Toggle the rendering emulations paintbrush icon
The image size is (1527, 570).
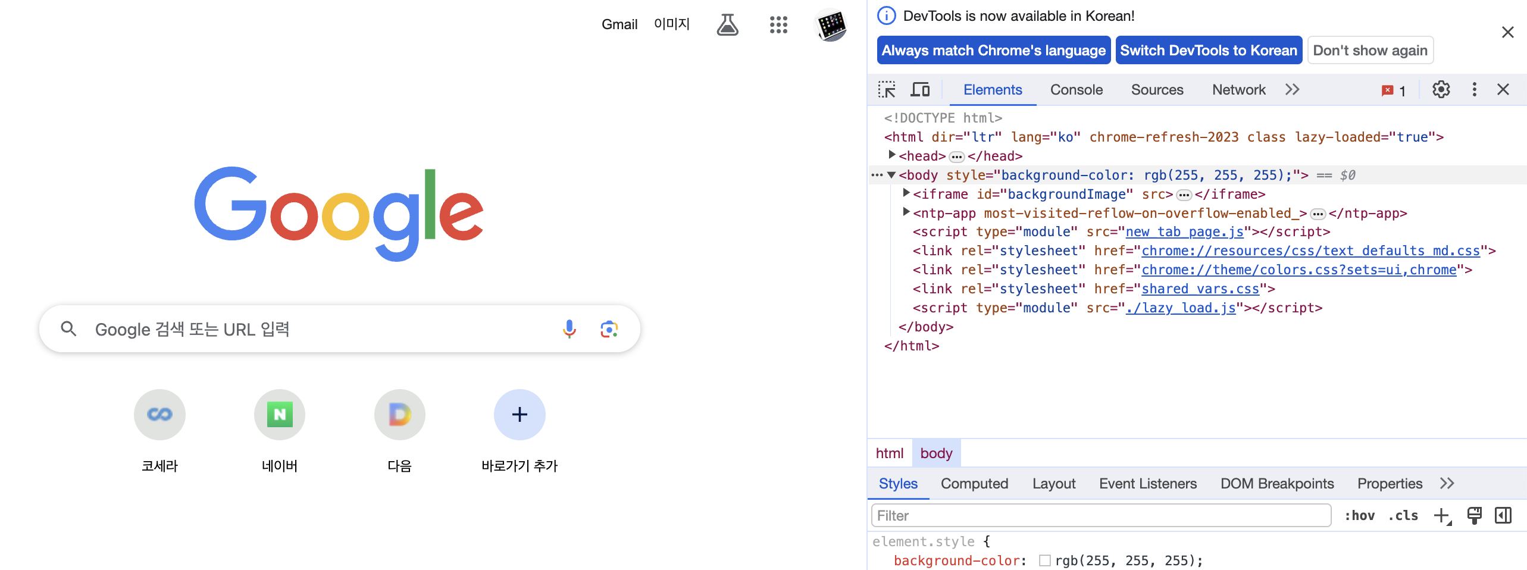1474,516
